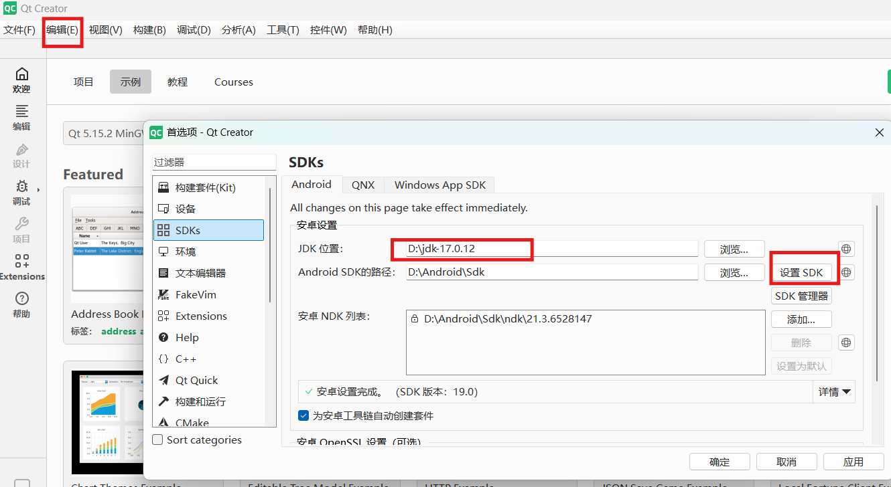Screen dimensions: 891x487
Task: Open the 调试 (Debug) mode in left sidebar
Action: point(22,193)
